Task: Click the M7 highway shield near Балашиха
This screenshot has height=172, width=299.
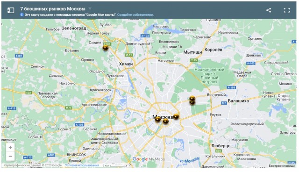Action: (x=224, y=103)
